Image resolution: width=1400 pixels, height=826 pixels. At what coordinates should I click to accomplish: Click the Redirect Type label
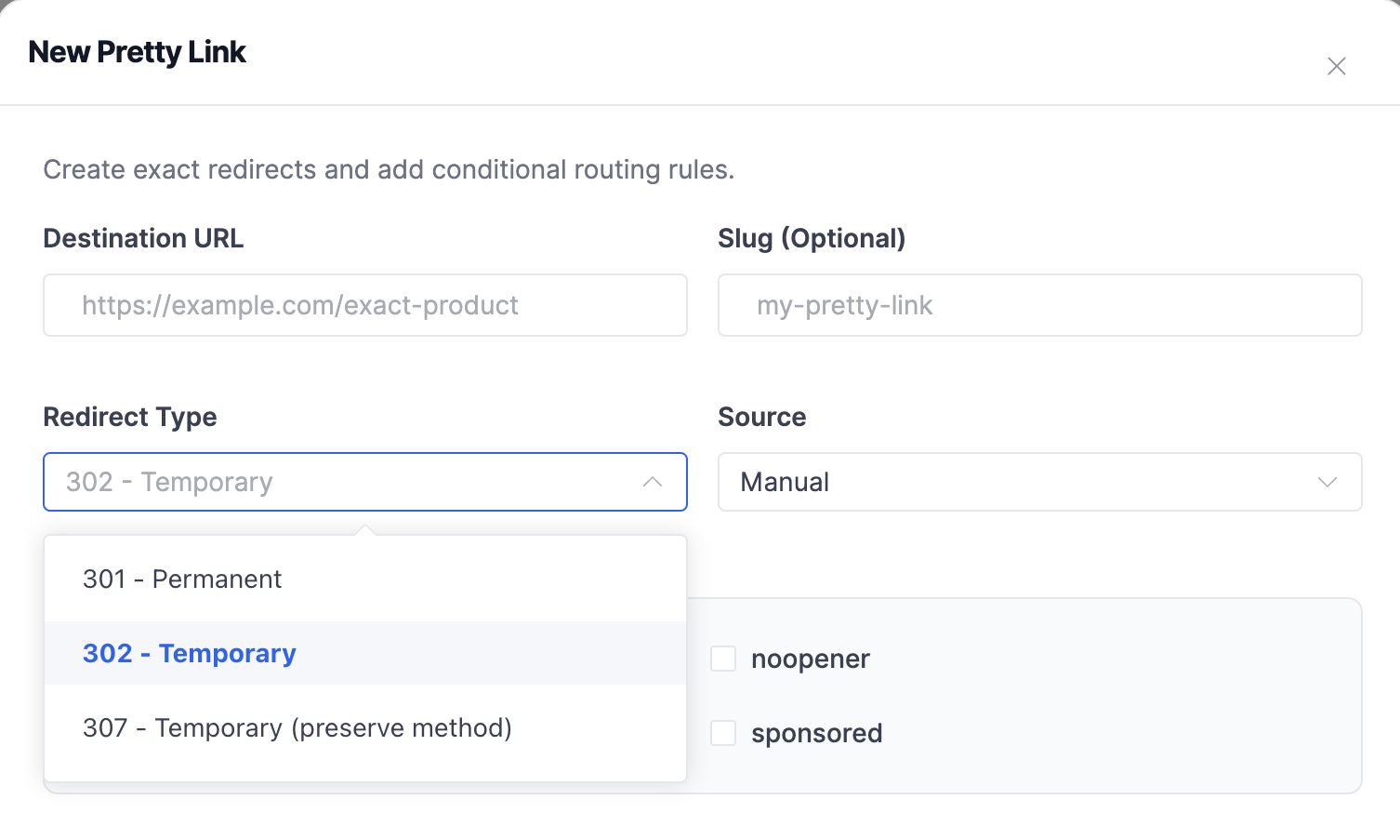130,417
